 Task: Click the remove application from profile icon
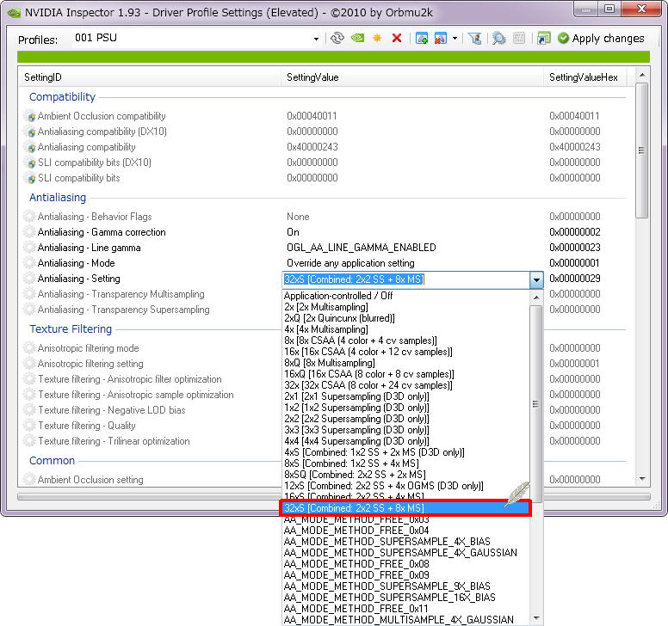(x=441, y=39)
